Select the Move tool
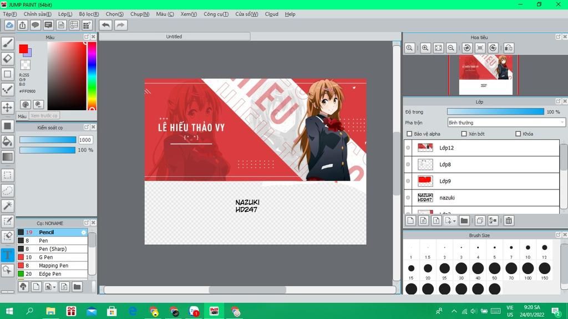This screenshot has height=319, width=568. (8, 107)
